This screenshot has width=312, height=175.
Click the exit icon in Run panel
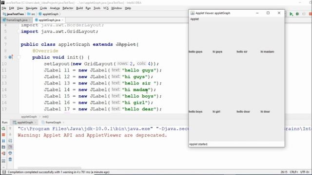point(3,153)
